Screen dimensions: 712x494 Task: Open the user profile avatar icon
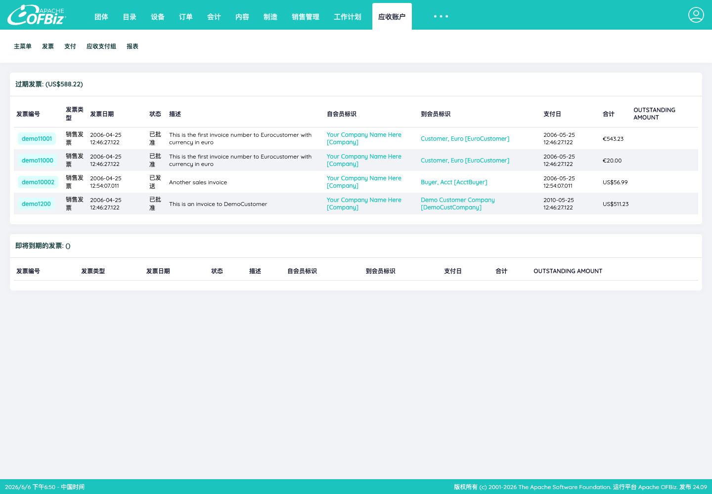pyautogui.click(x=696, y=15)
